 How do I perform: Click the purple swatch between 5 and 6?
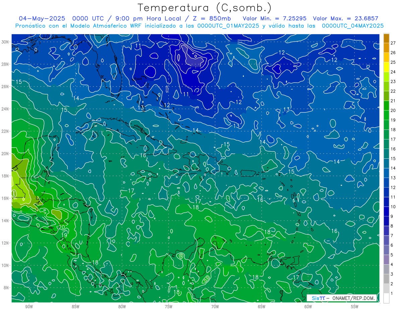(386, 250)
